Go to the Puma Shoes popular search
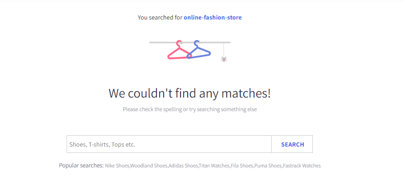Viewport: 404px width, 196px height. tap(268, 166)
